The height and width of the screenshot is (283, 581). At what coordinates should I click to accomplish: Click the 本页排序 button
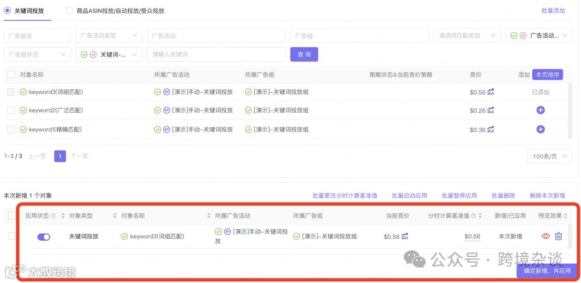(548, 74)
